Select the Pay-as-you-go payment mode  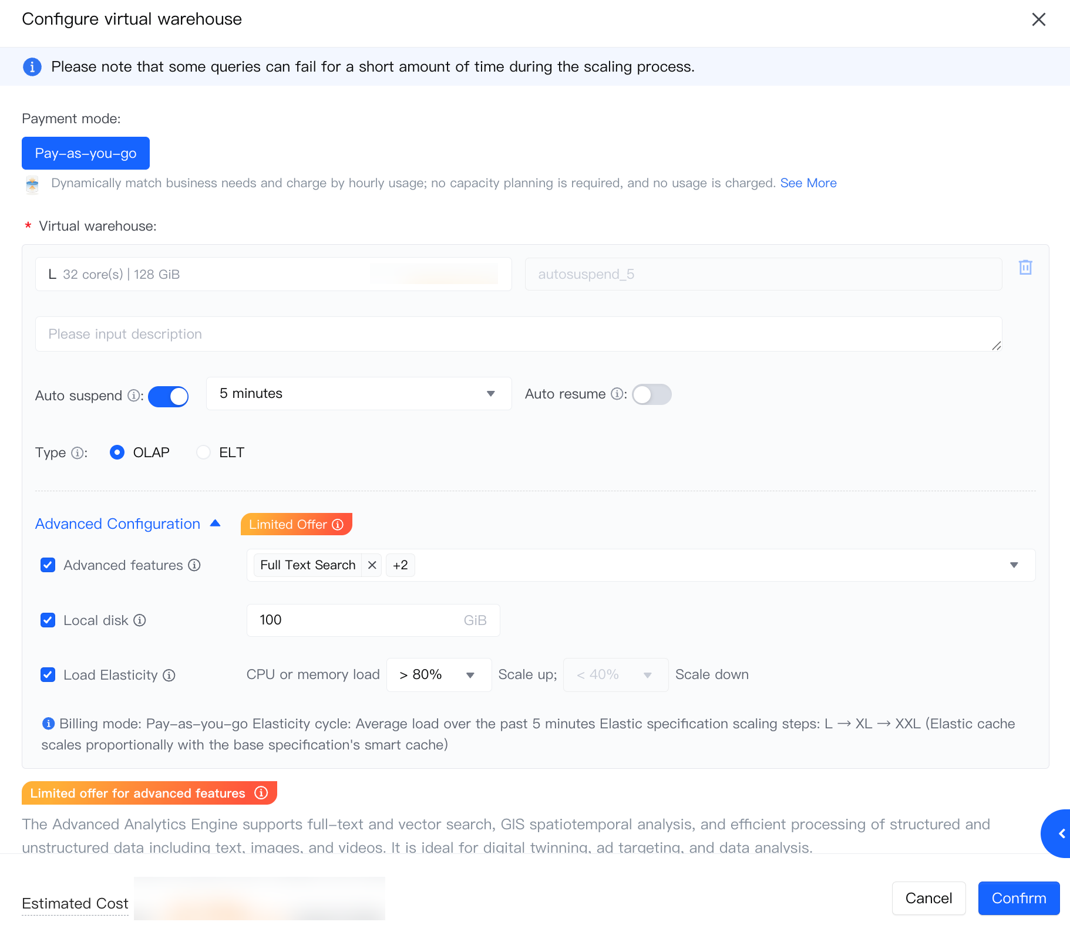(x=86, y=153)
